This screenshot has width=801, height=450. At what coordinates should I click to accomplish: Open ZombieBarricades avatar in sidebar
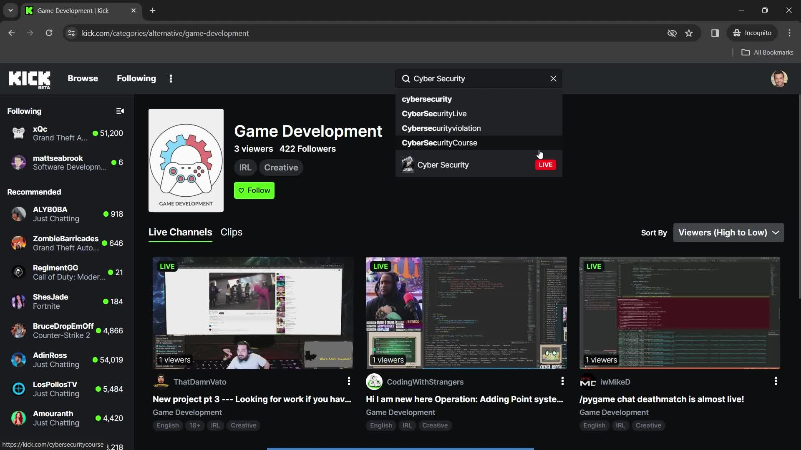click(x=18, y=243)
